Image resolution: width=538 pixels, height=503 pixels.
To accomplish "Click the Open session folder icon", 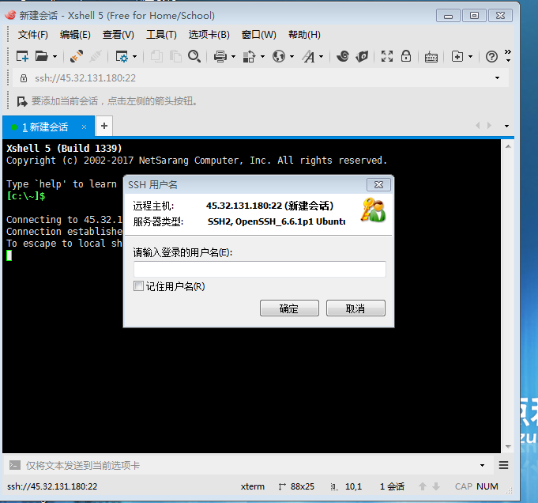I will (x=42, y=56).
